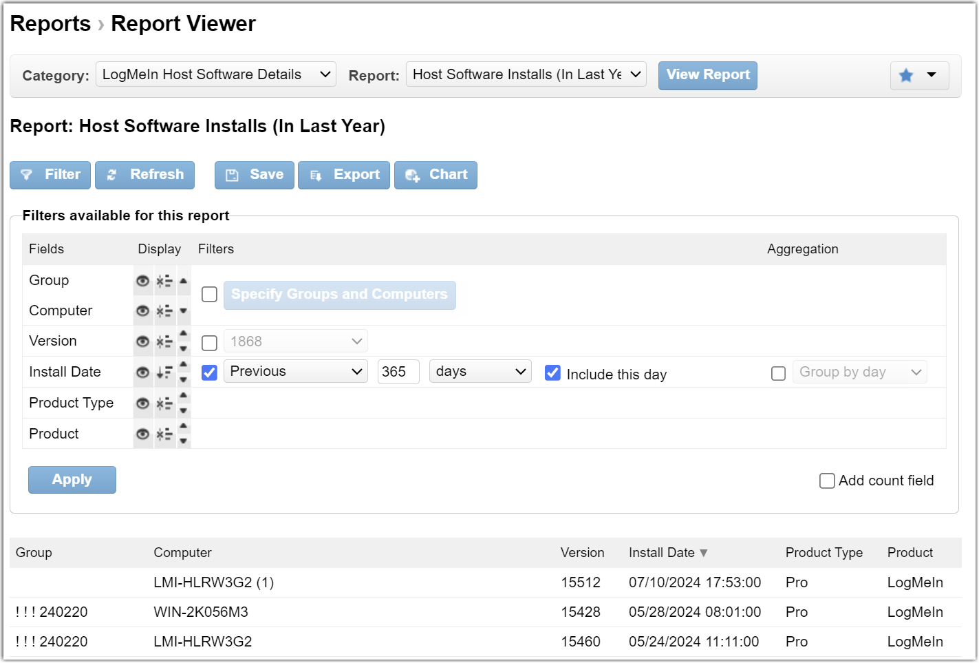Open the Category dropdown

click(216, 74)
